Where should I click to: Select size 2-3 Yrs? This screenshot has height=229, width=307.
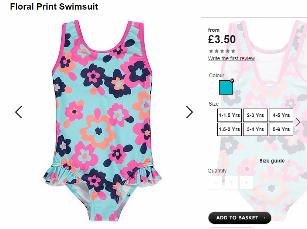[255, 115]
